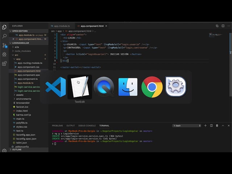Create a new terminal with plus icon
232x174 pixels.
pyautogui.click(x=206, y=126)
